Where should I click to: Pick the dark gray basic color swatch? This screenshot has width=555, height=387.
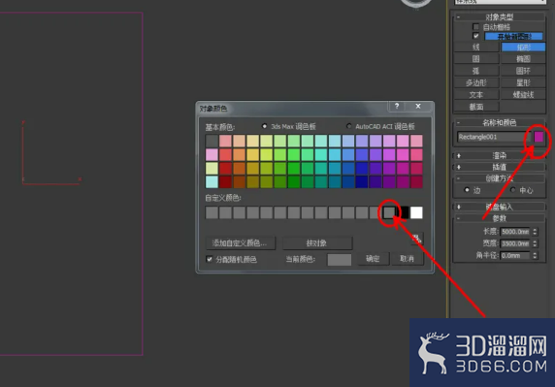point(212,141)
